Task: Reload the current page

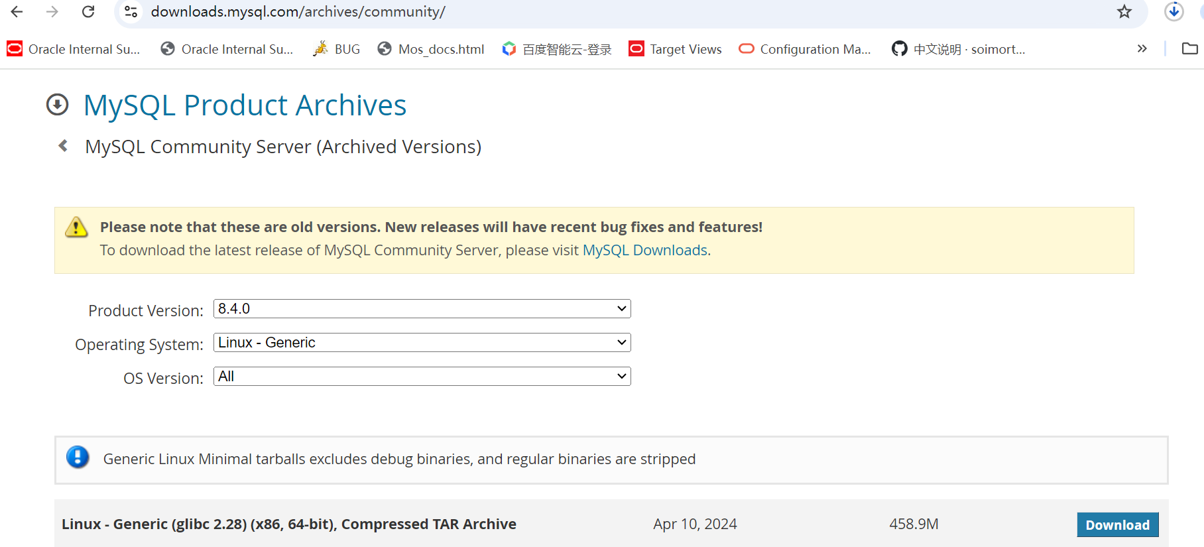Action: coord(88,12)
